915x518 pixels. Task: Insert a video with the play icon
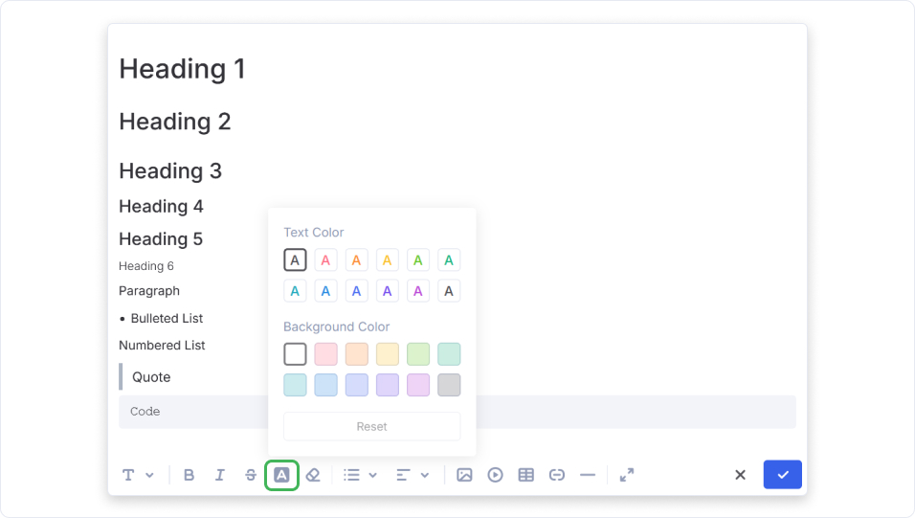pyautogui.click(x=495, y=475)
